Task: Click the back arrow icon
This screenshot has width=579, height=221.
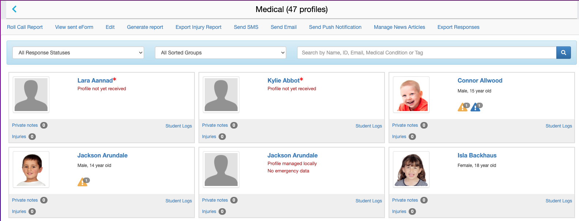Action: (14, 9)
